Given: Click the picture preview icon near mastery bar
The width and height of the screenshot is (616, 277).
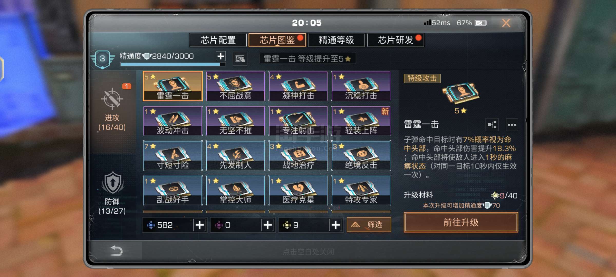Looking at the screenshot, I should click(240, 59).
